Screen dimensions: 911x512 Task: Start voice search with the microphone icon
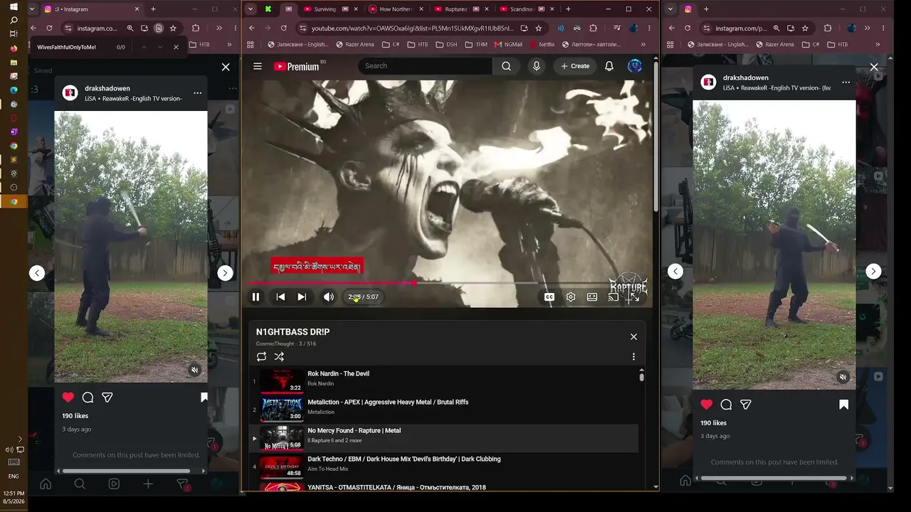pyautogui.click(x=537, y=66)
